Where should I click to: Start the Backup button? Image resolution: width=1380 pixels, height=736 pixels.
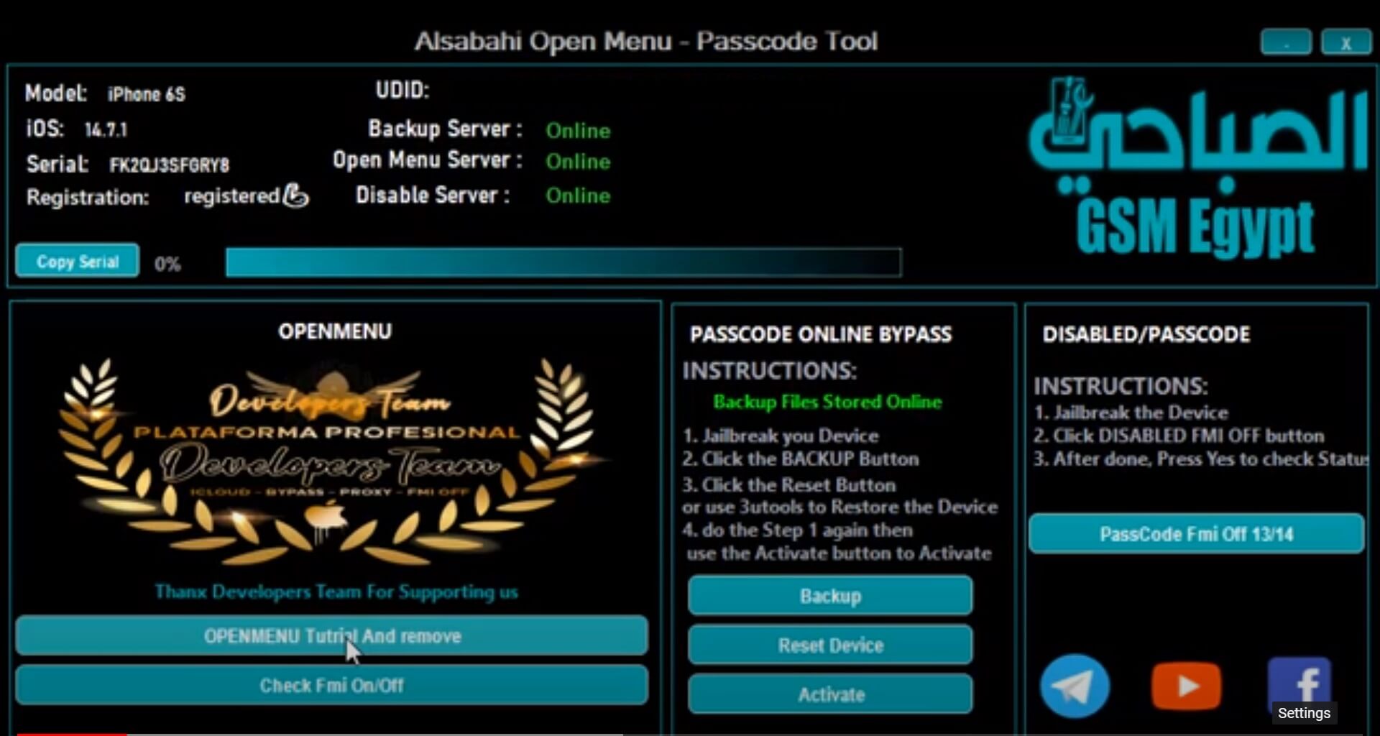[830, 596]
